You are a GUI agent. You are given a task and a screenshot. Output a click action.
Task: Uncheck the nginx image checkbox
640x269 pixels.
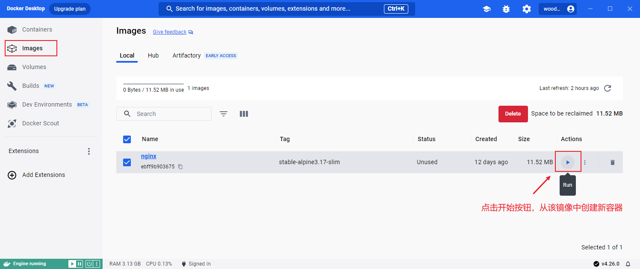tap(127, 162)
